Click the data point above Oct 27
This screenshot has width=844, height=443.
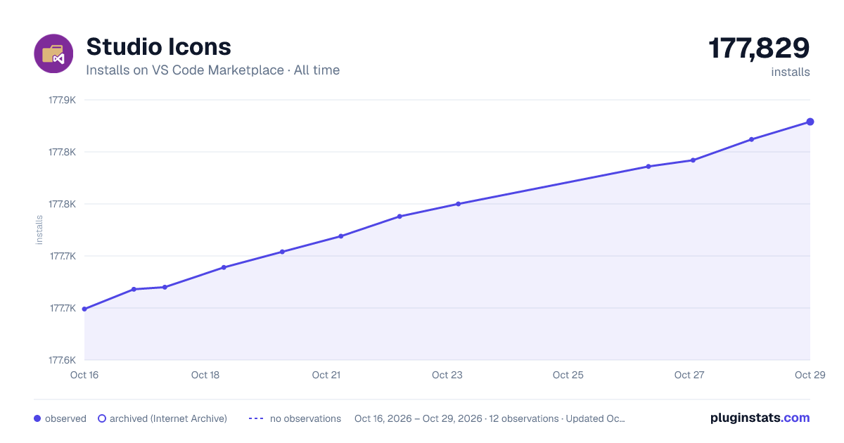(x=693, y=160)
